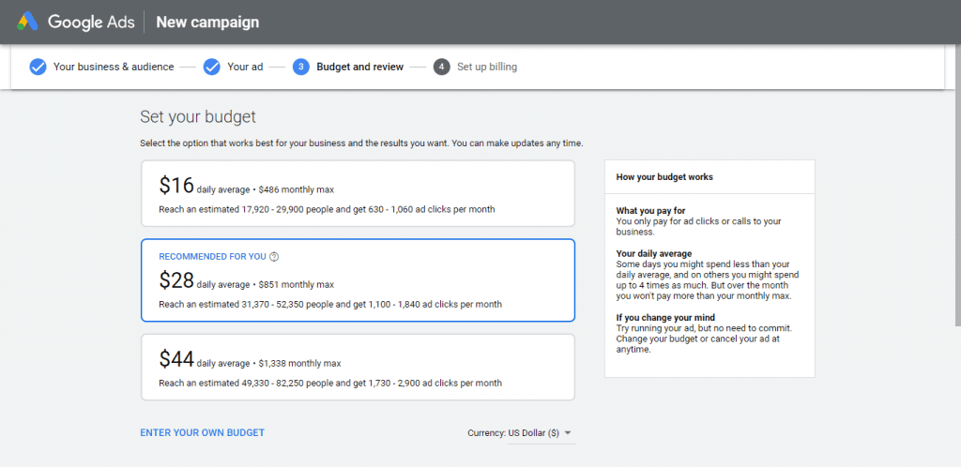Pick the $44 daily average budget option
The width and height of the screenshot is (961, 467).
click(x=357, y=367)
